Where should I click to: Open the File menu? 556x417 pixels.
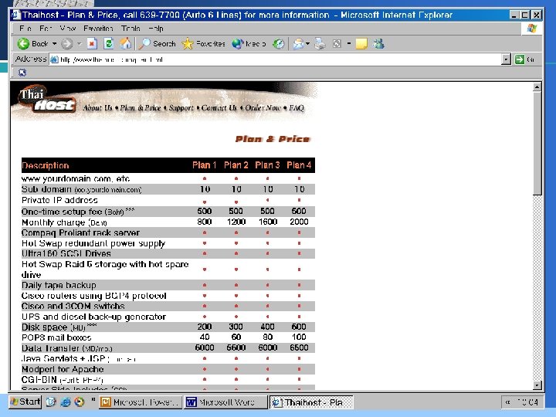[25, 29]
